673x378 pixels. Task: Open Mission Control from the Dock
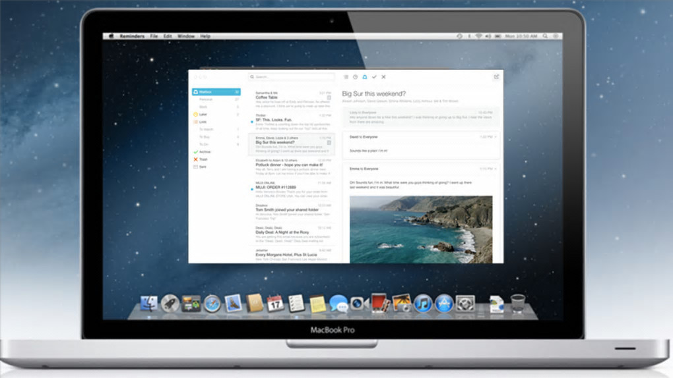[191, 304]
